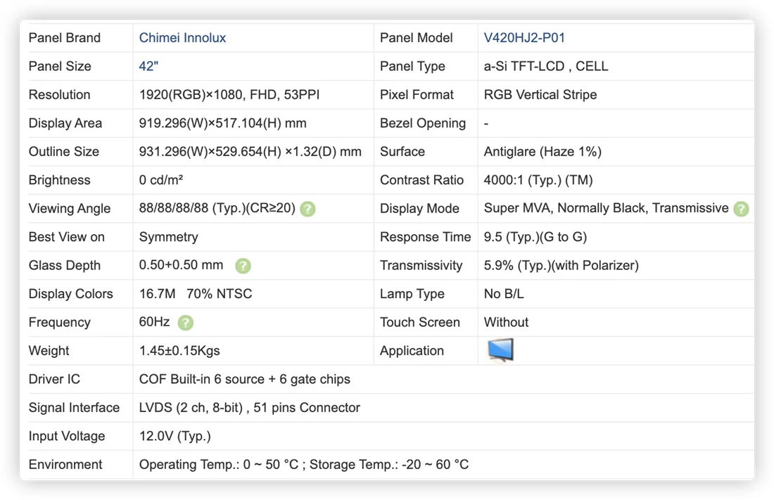This screenshot has height=500, width=774.
Task: Click the 'Lamp Type' label
Action: [412, 294]
